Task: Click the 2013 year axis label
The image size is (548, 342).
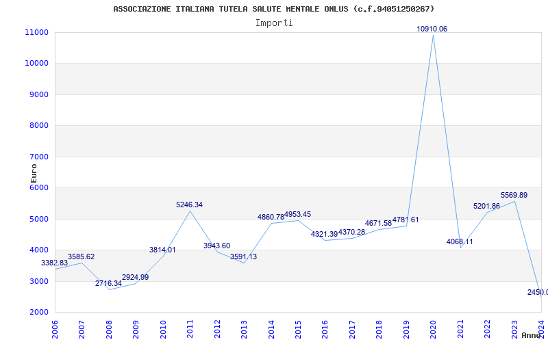Action: [244, 329]
